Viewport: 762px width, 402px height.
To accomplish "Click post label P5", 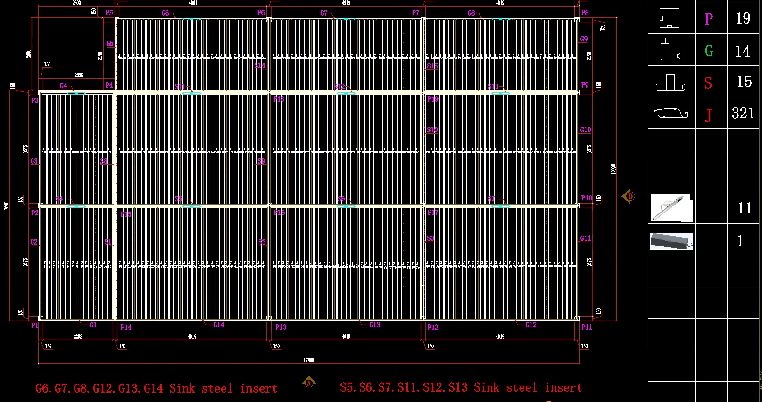I will pyautogui.click(x=109, y=13).
